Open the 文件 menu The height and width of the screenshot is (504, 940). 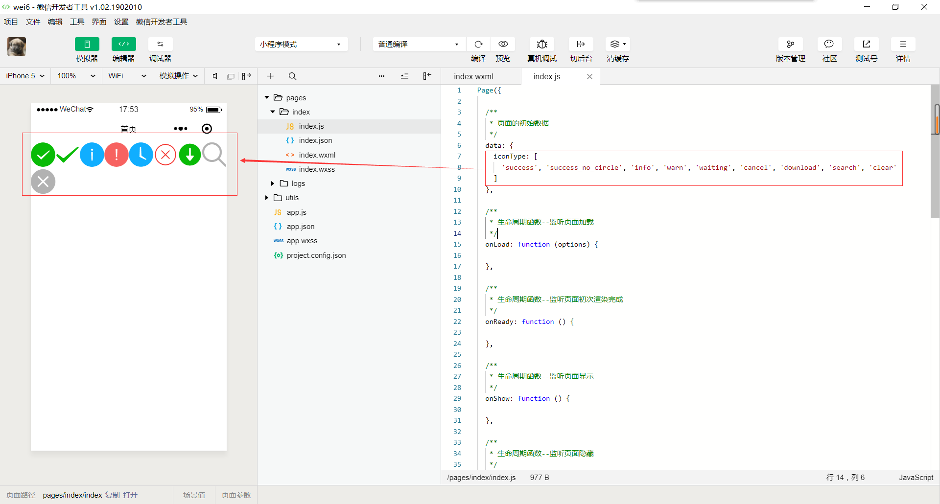(x=33, y=22)
